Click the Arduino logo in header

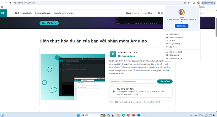(x=3, y=13)
